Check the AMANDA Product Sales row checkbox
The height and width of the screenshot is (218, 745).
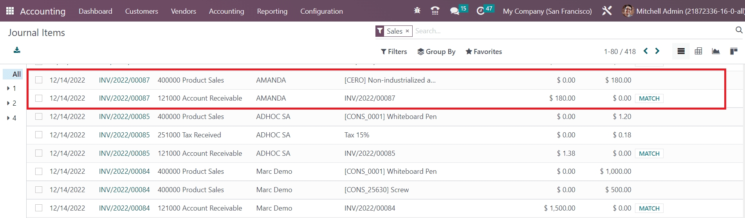pyautogui.click(x=39, y=80)
